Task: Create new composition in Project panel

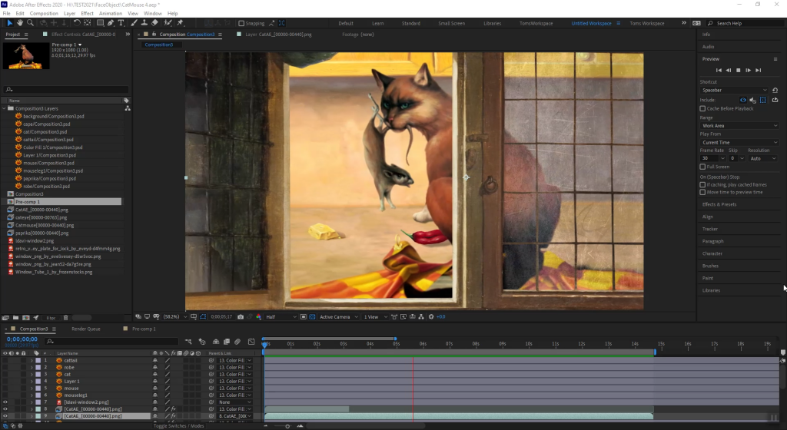Action: [x=25, y=318]
